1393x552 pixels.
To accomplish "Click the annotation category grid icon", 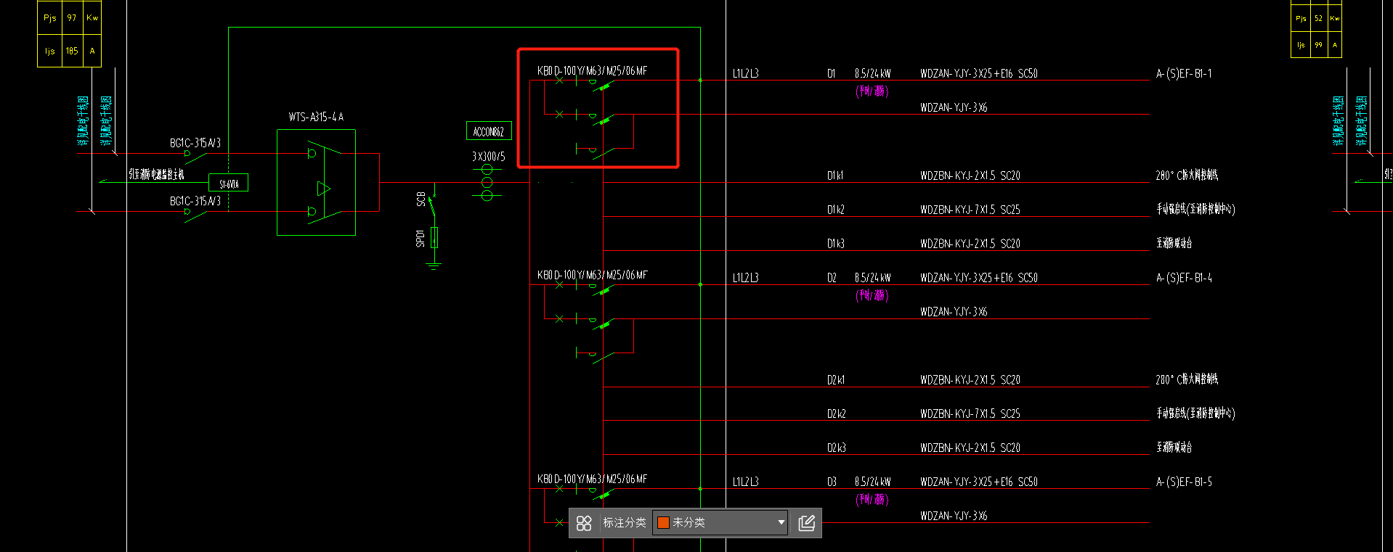I will [584, 523].
